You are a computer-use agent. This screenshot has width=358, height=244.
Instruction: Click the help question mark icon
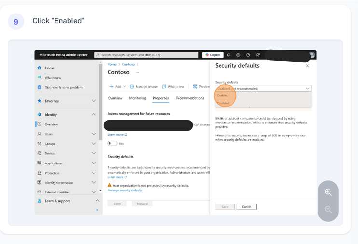(248, 55)
